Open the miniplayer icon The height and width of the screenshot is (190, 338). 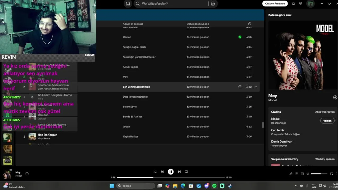pos(332,174)
